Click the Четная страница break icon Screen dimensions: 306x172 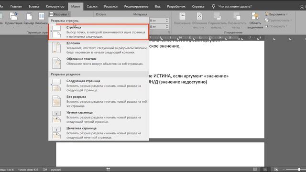(x=56, y=117)
